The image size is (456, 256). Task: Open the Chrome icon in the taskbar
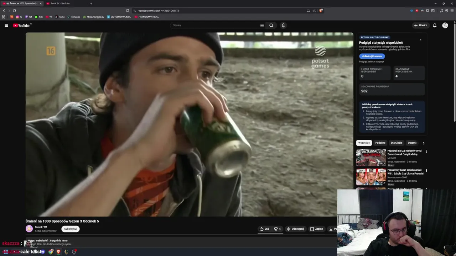point(51,252)
